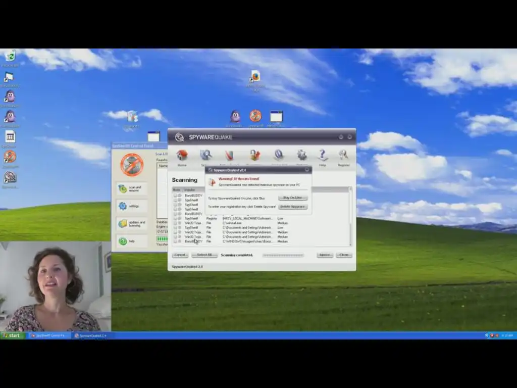Click the red warning icon in the popup
Screen dimensions: 517x388
pos(213,181)
